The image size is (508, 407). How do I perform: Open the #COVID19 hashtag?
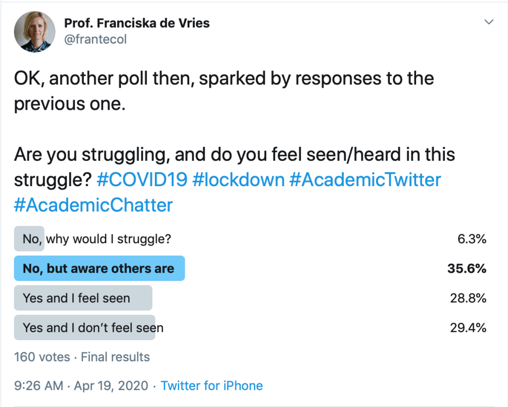(142, 179)
